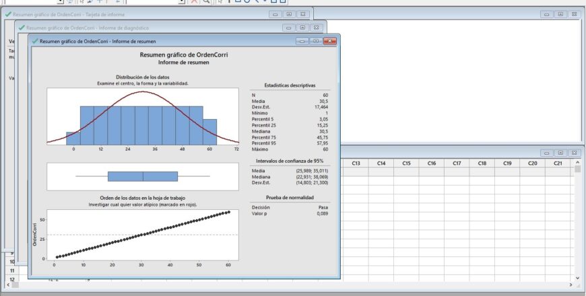This screenshot has width=586, height=296.
Task: Click the Percentil 75 value 45,75
Action: pyautogui.click(x=322, y=137)
